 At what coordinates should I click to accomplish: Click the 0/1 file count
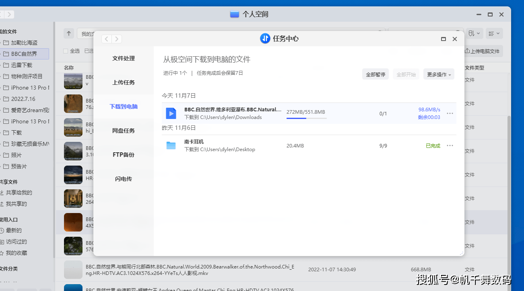[x=383, y=114]
